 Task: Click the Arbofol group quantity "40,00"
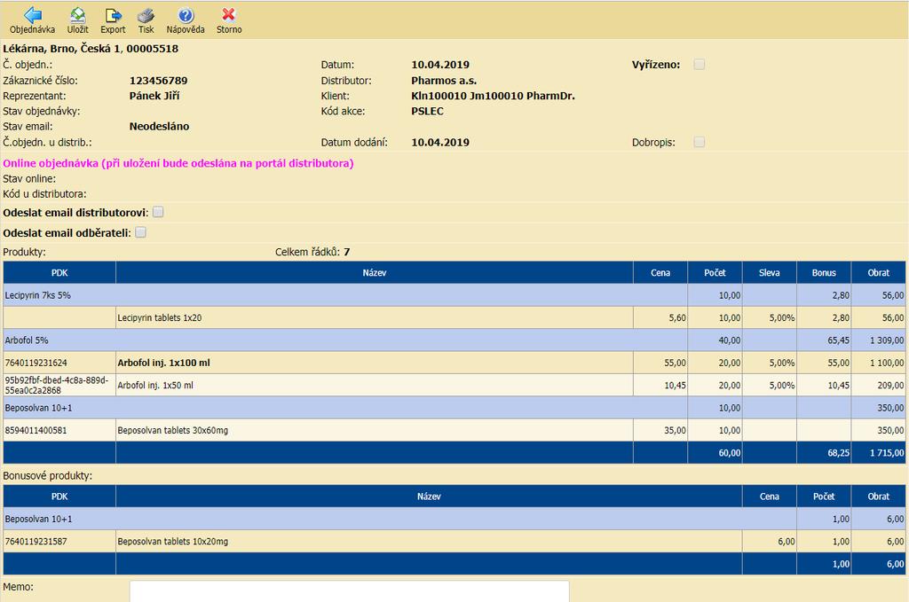pos(730,340)
